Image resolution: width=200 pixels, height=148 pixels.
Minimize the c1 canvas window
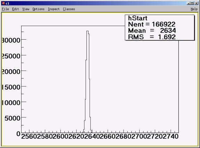[189, 3]
